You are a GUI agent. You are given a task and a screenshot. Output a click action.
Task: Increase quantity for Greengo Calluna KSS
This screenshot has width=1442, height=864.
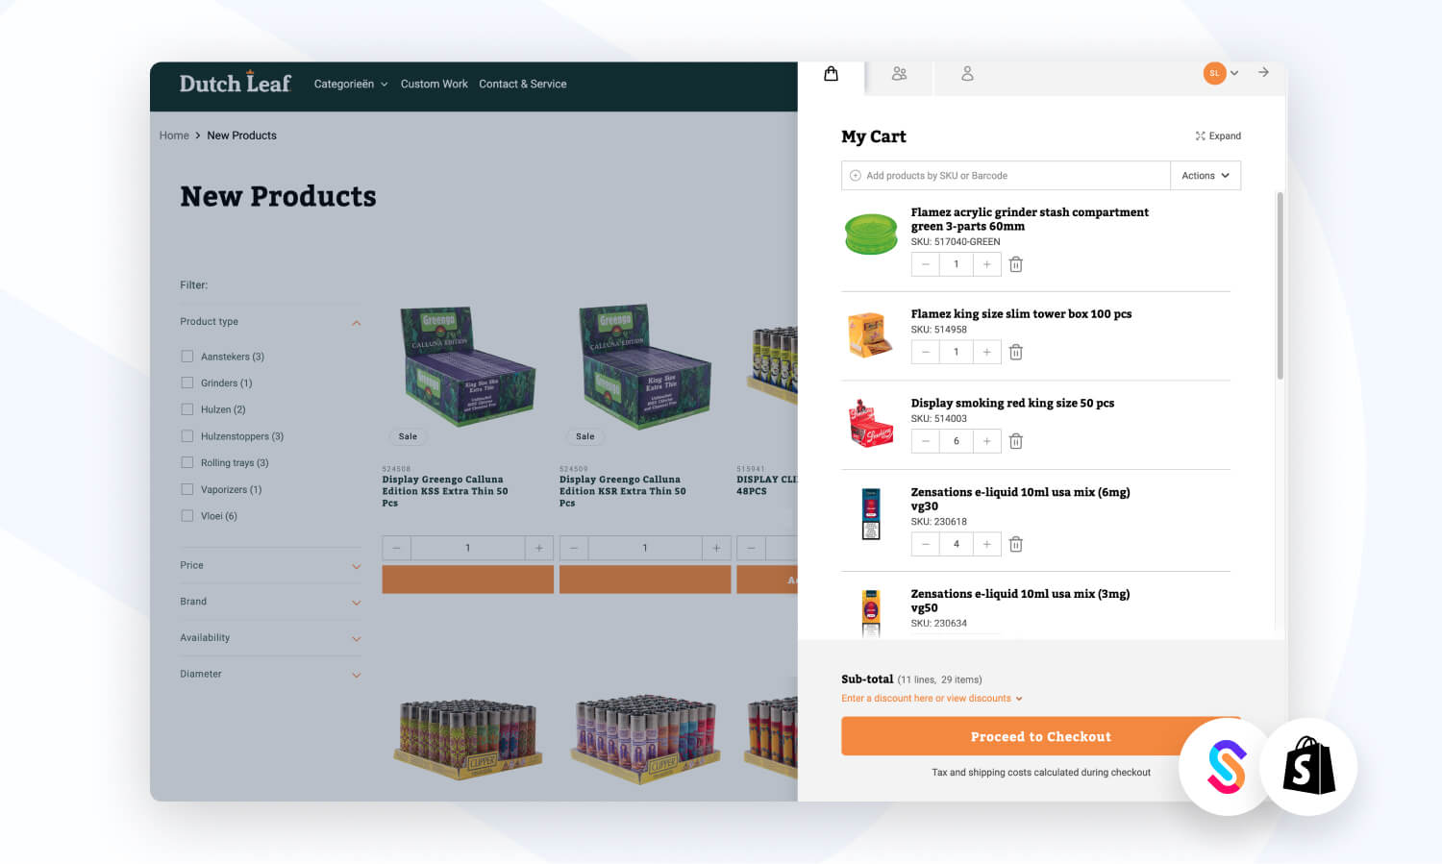(539, 548)
